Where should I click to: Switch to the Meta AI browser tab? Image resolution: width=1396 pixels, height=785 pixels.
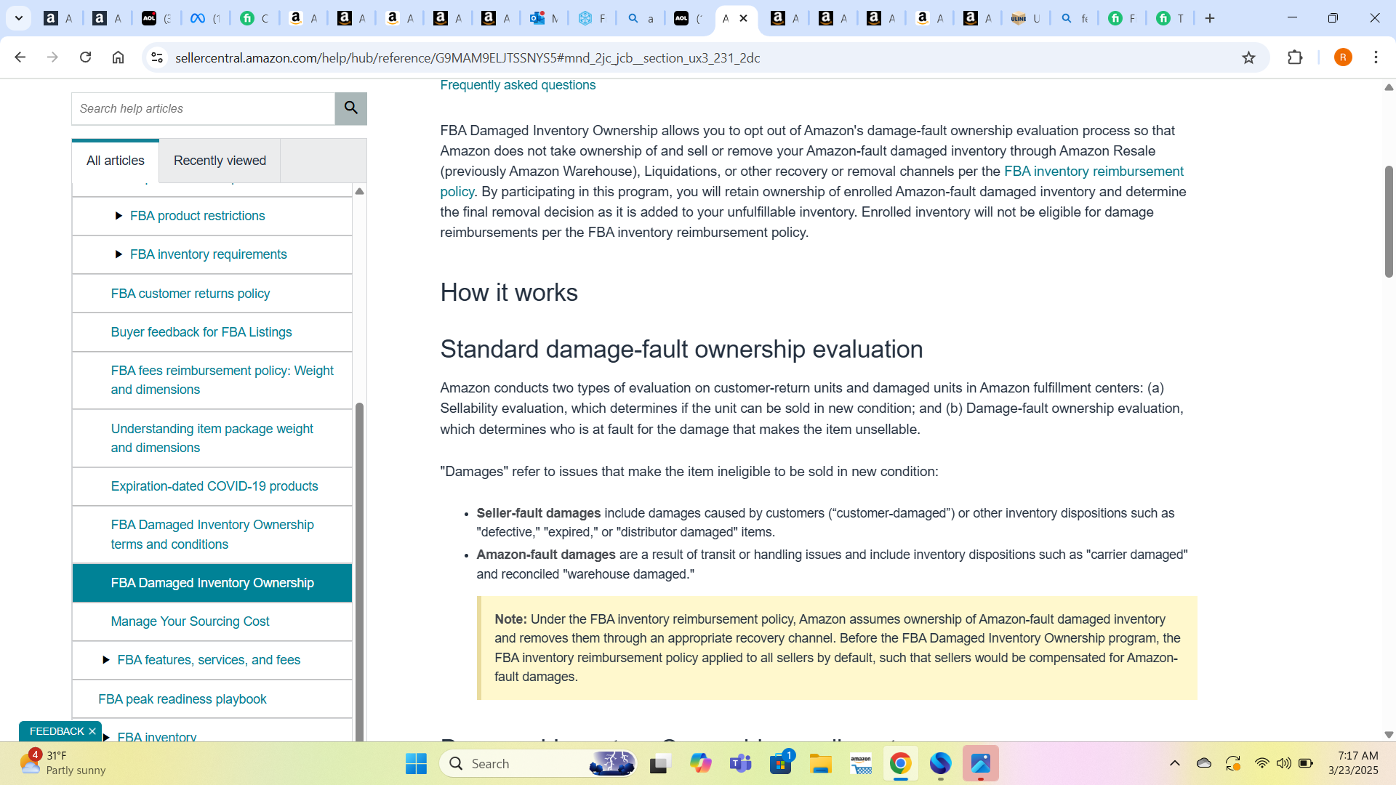204,18
